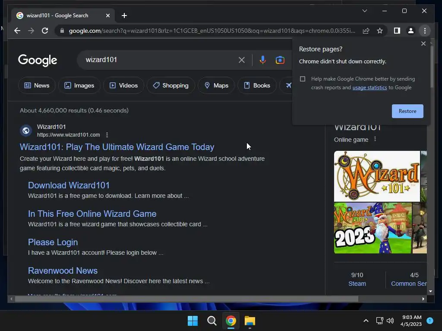Viewport: 442px width, 331px height.
Task: View site information lock icon
Action: point(62,31)
